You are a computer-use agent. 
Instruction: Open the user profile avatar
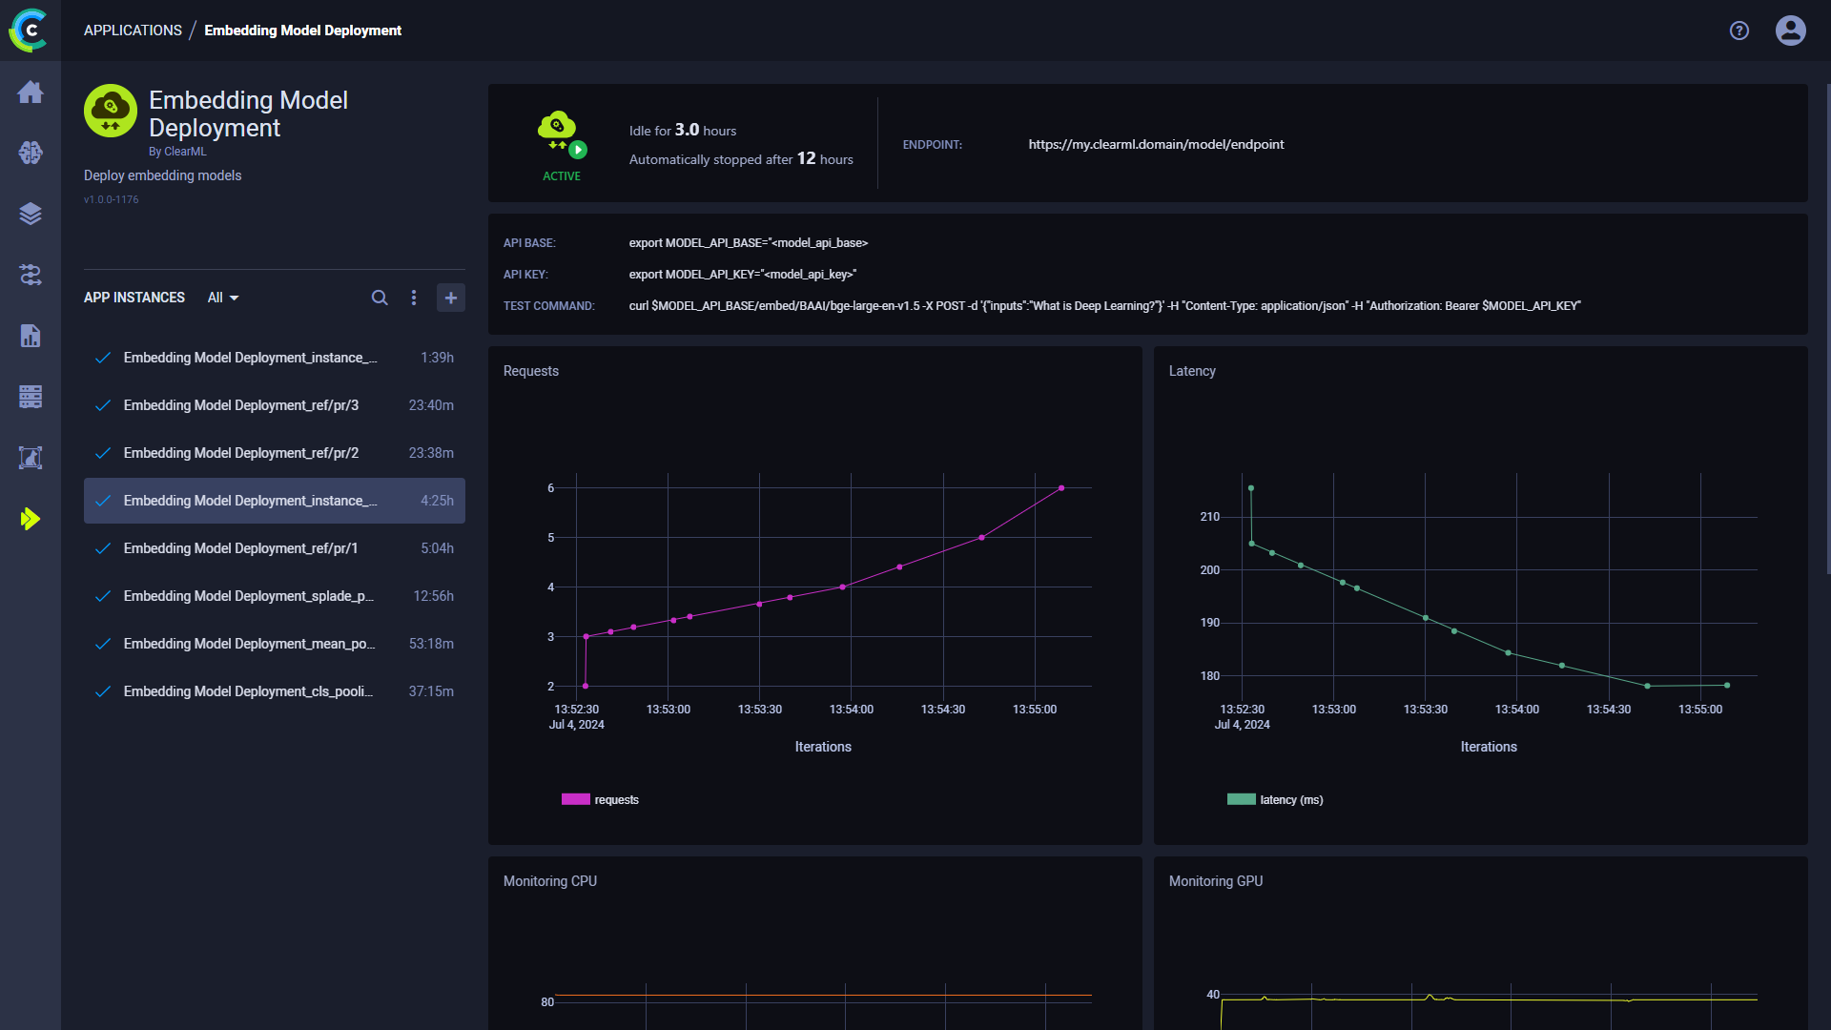[x=1790, y=31]
